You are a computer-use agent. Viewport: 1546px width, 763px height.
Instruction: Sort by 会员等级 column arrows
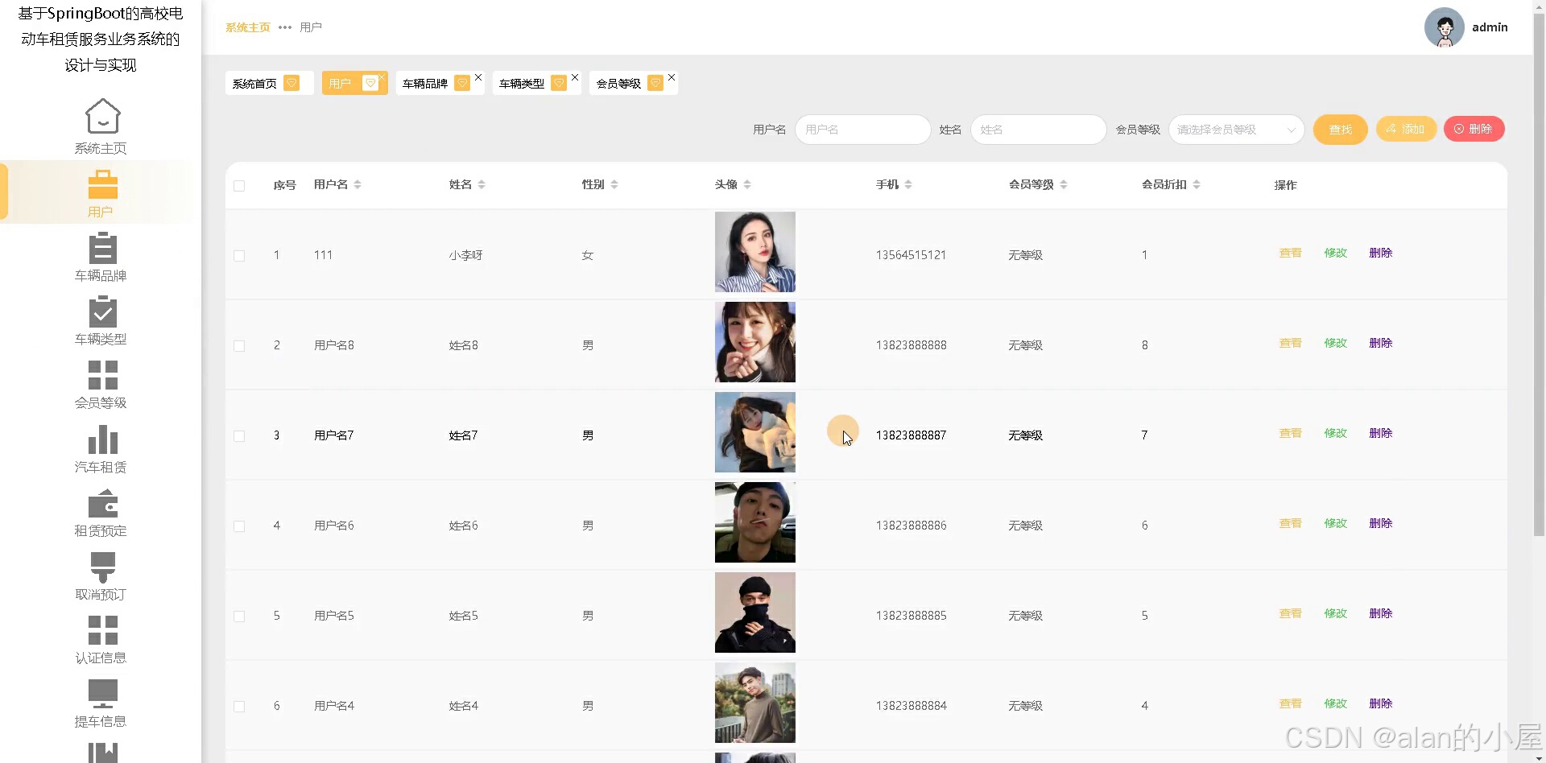[1064, 184]
